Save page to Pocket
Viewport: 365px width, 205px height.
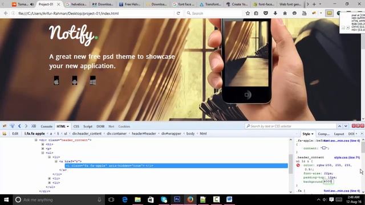pos(266,14)
